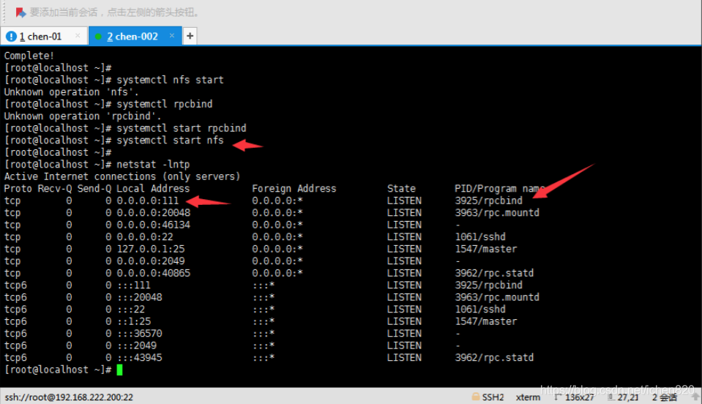The width and height of the screenshot is (702, 404).
Task: Click the 'State' column header
Action: (401, 189)
